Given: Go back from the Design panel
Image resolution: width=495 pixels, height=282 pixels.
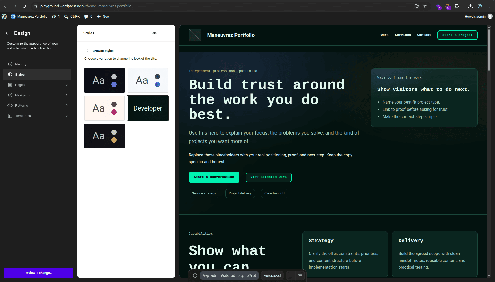Looking at the screenshot, I should [7, 33].
